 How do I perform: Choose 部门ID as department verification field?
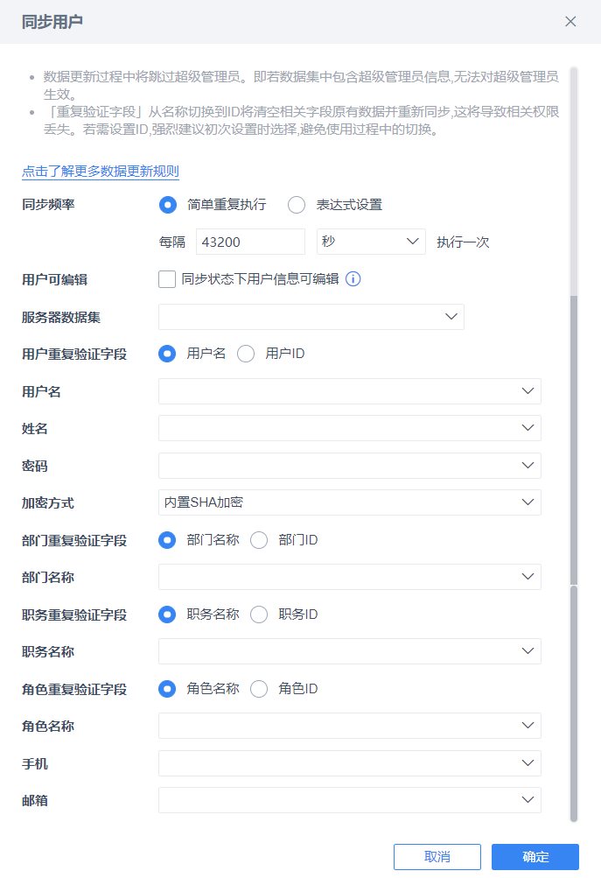pos(259,540)
